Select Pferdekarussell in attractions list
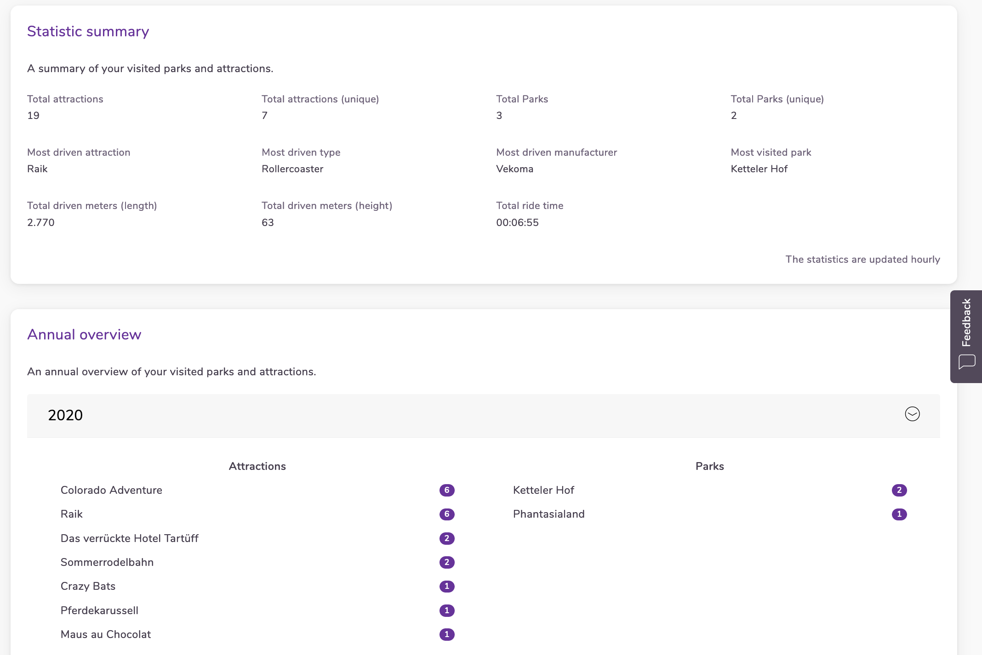This screenshot has height=655, width=982. (99, 610)
